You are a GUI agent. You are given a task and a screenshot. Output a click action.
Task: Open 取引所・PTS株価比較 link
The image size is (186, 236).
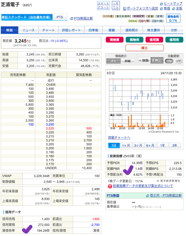[x=166, y=196]
